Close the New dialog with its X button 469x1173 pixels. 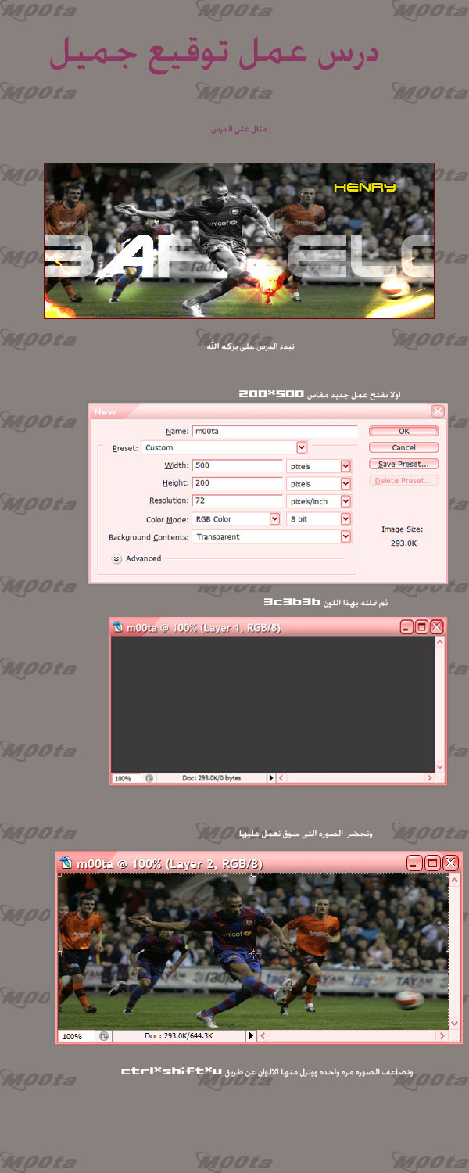pos(438,411)
